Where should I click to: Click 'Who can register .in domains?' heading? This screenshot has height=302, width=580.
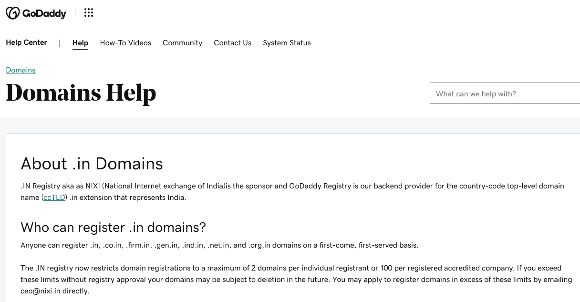pyautogui.click(x=113, y=227)
